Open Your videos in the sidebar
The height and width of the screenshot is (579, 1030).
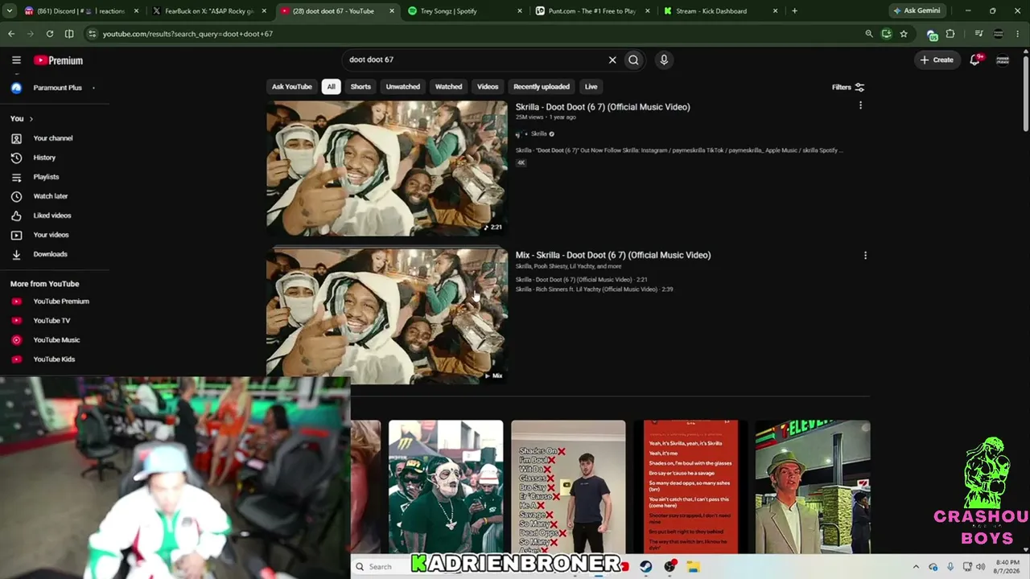click(52, 235)
